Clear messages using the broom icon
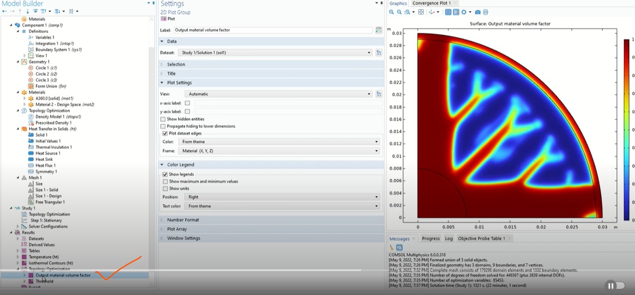Screen dimensions: 635x295 point(392,247)
